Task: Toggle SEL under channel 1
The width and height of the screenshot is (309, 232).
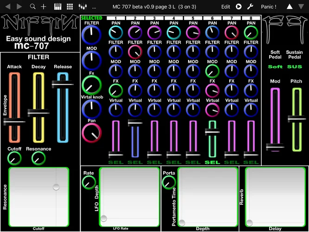Action: (116, 162)
